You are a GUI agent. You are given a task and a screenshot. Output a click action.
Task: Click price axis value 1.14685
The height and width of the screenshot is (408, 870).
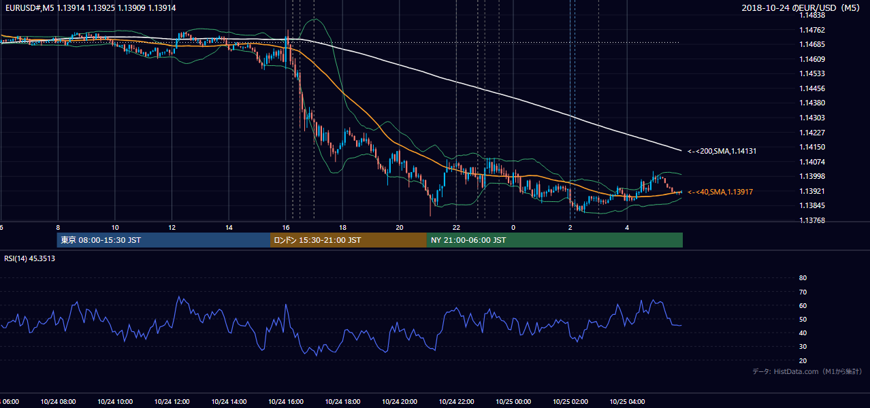(812, 44)
